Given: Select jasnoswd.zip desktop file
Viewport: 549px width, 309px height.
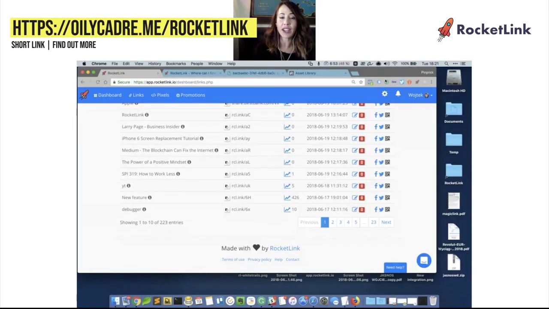Looking at the screenshot, I should [454, 266].
